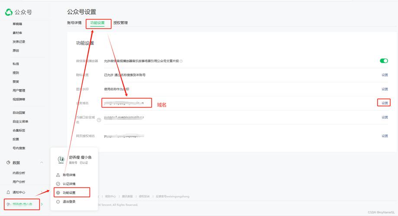Click the 数据 pie chart icon
This screenshot has width=398, height=216.
coord(8,162)
